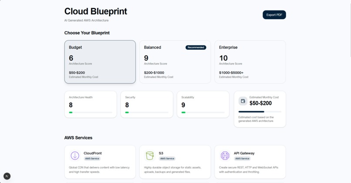Screen dimensions: 351x183
Task: Click the CloudFront 'Global CDN' description
Action: point(99,170)
